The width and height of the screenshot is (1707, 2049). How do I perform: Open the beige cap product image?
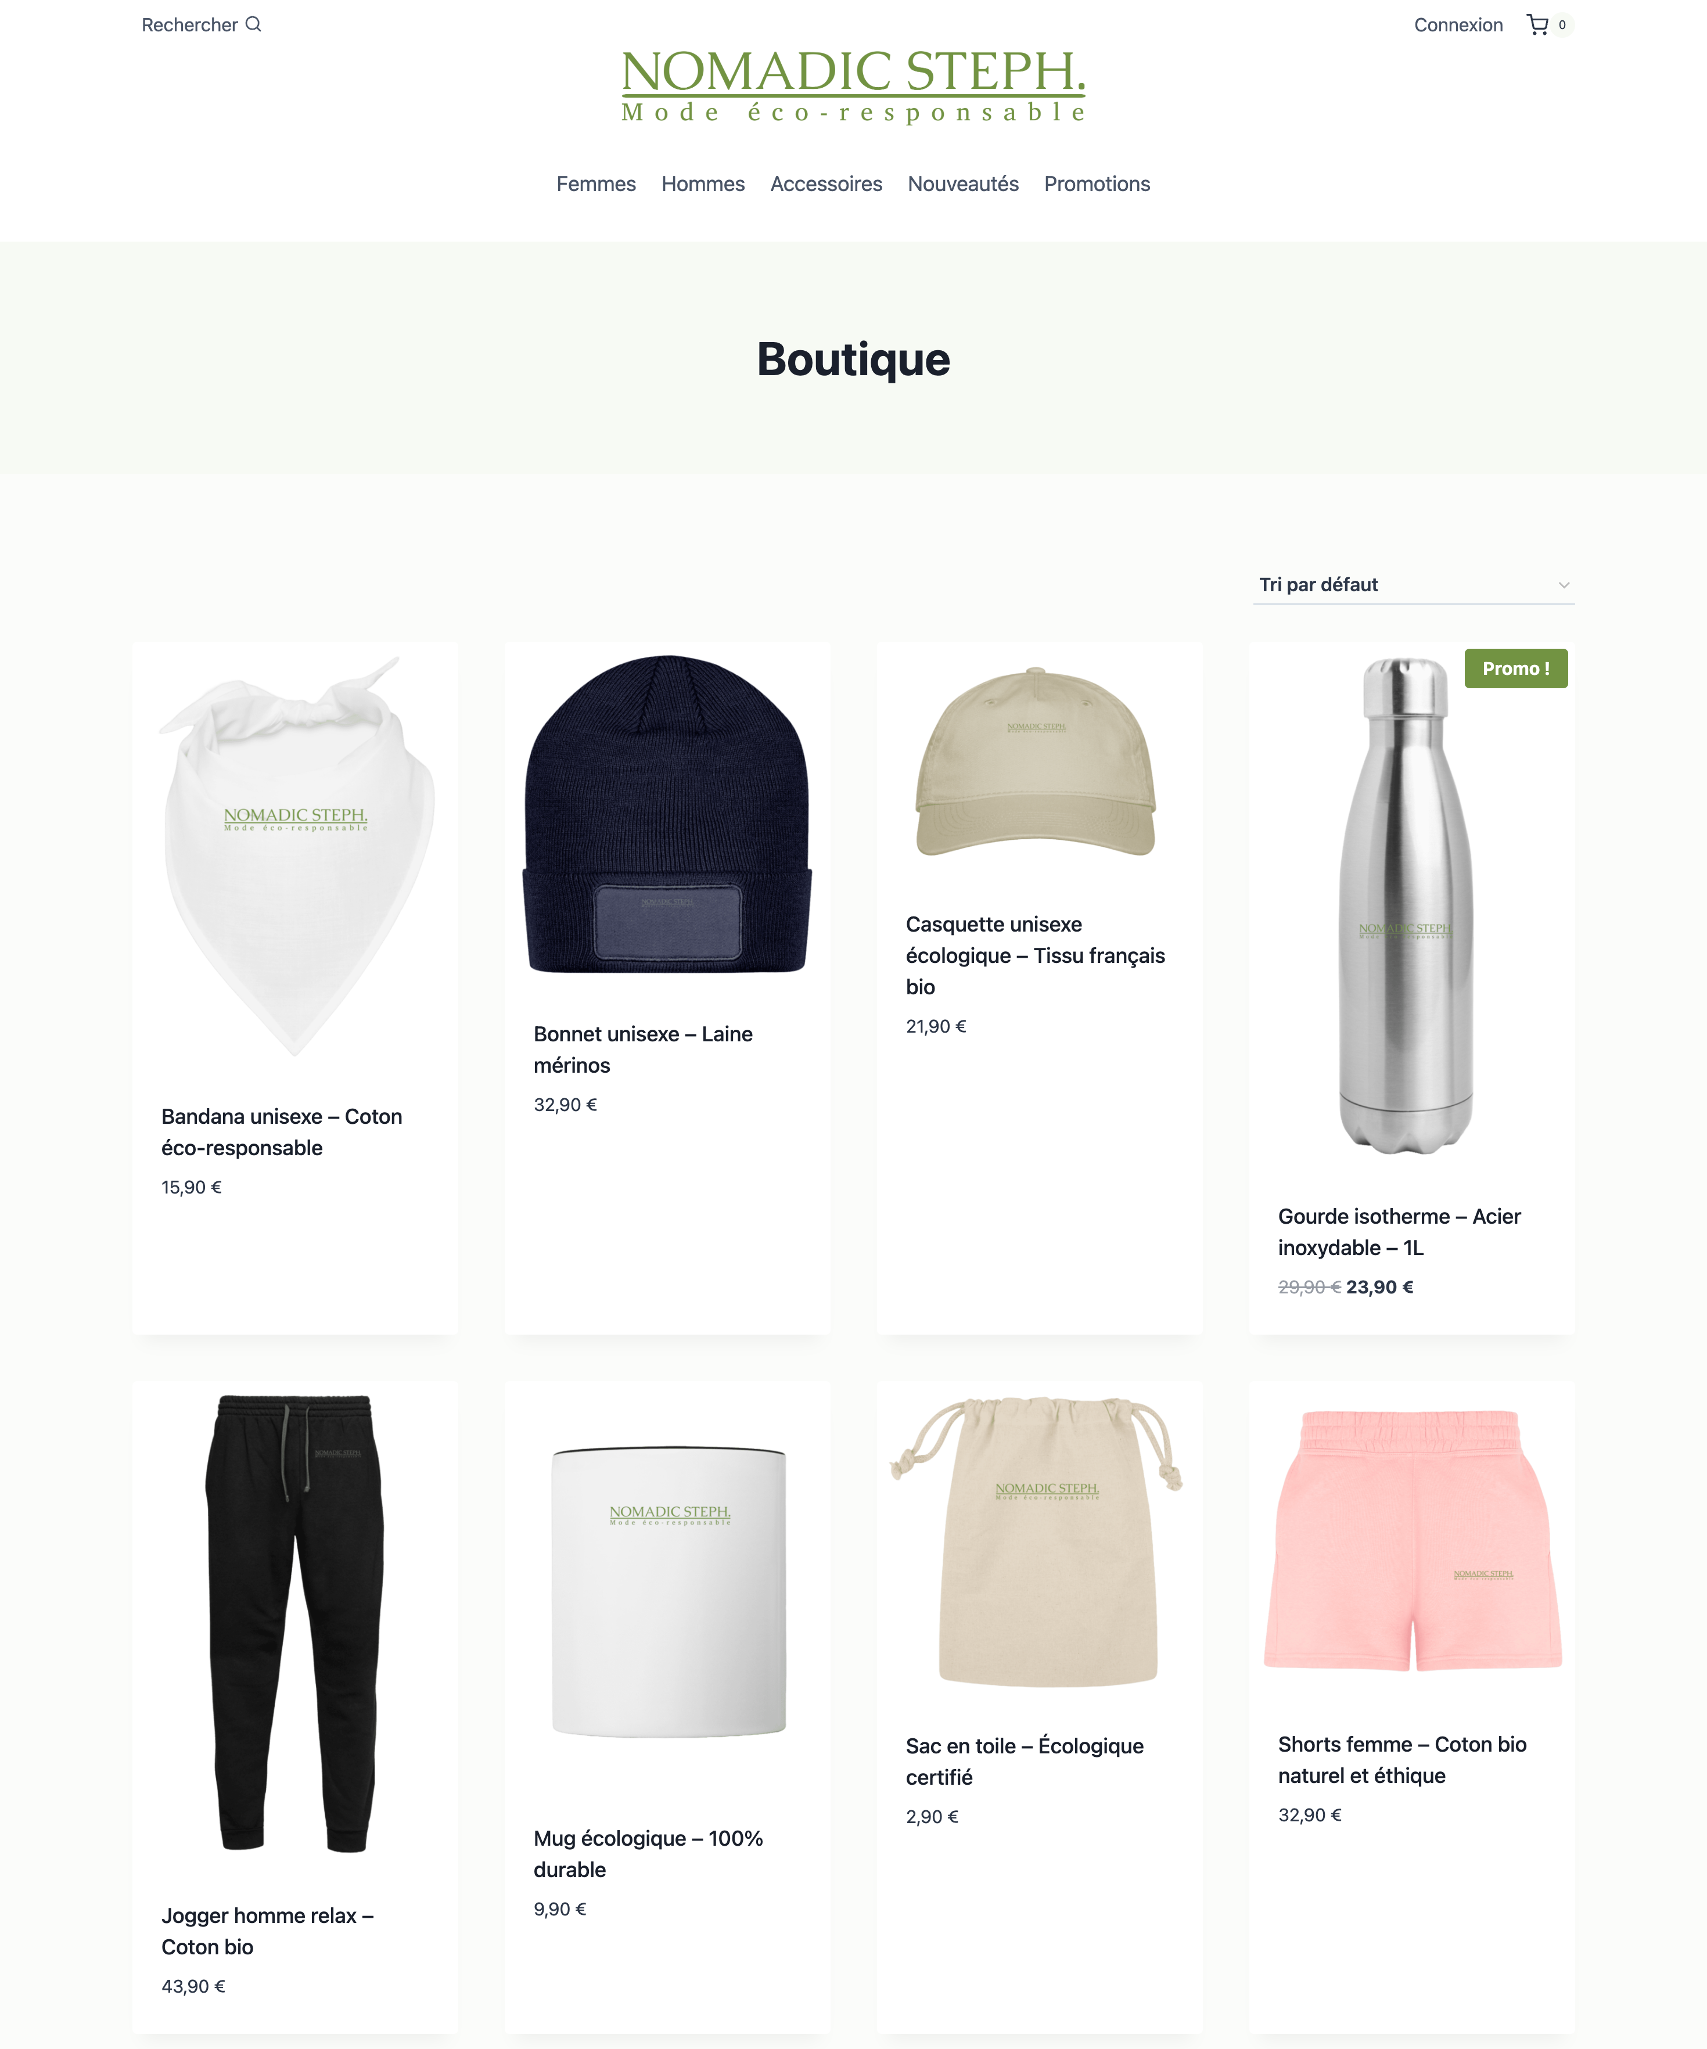(1036, 762)
